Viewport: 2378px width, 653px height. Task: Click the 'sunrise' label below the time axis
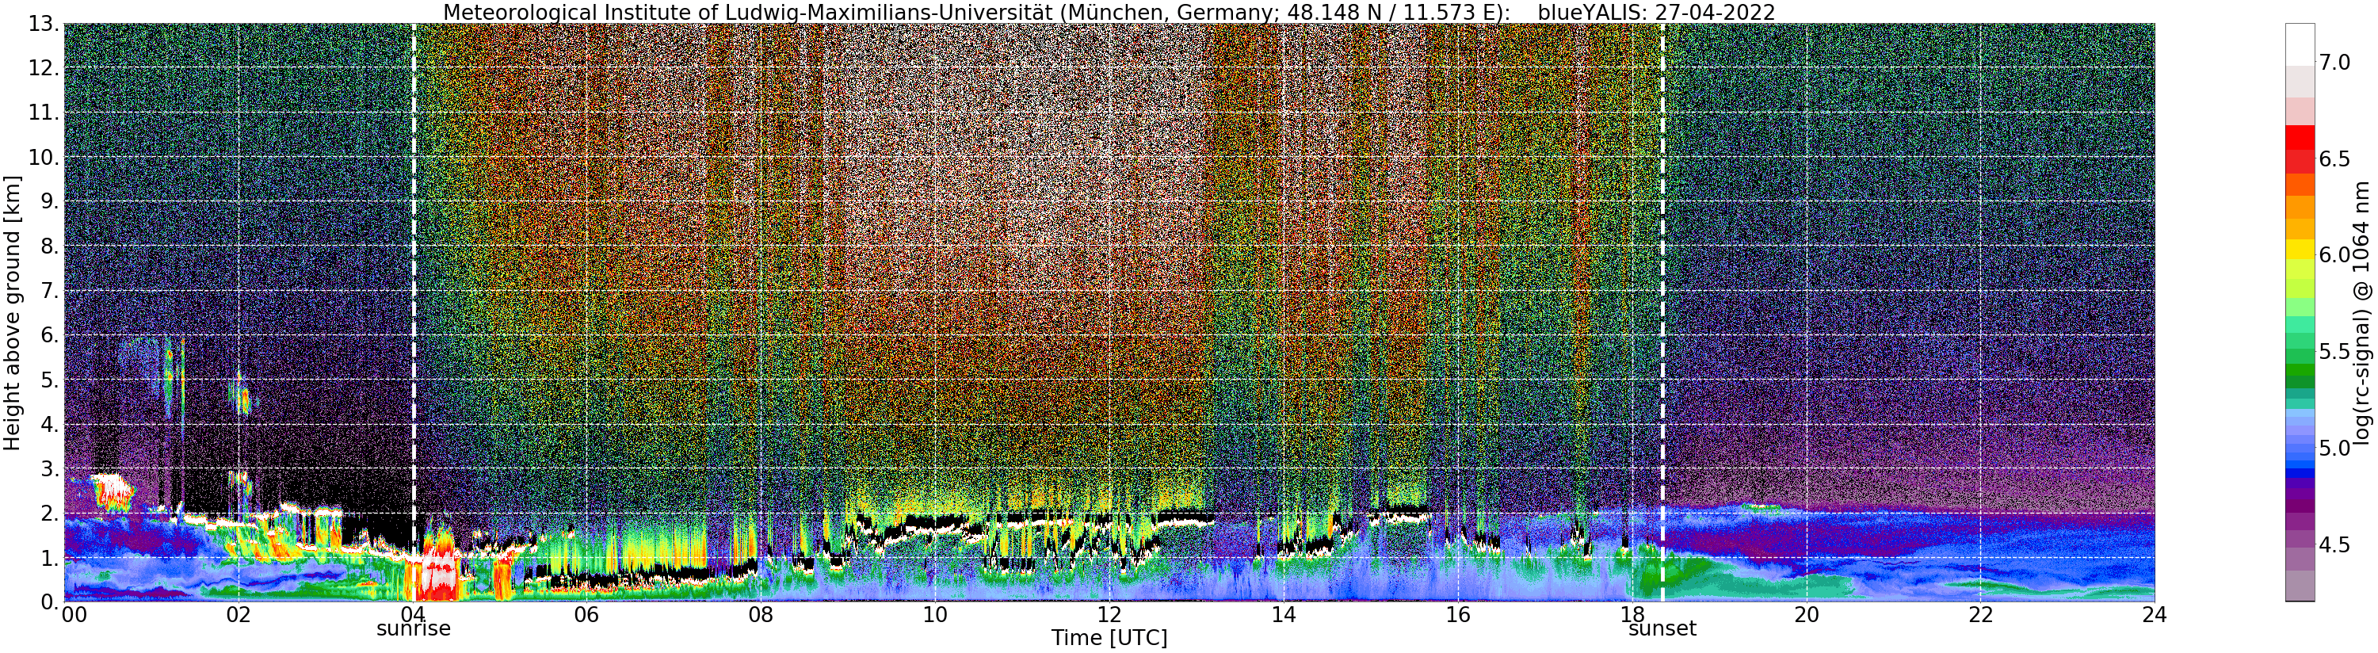point(414,629)
